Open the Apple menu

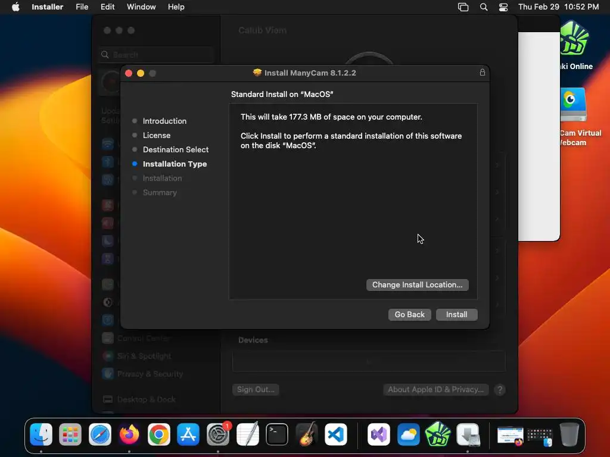[x=15, y=7]
